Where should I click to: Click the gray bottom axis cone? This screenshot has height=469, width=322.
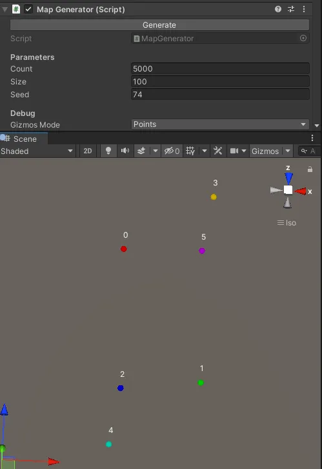(x=288, y=203)
